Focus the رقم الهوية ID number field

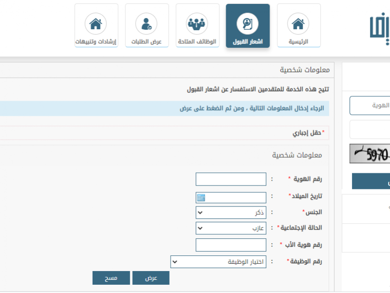(231, 179)
